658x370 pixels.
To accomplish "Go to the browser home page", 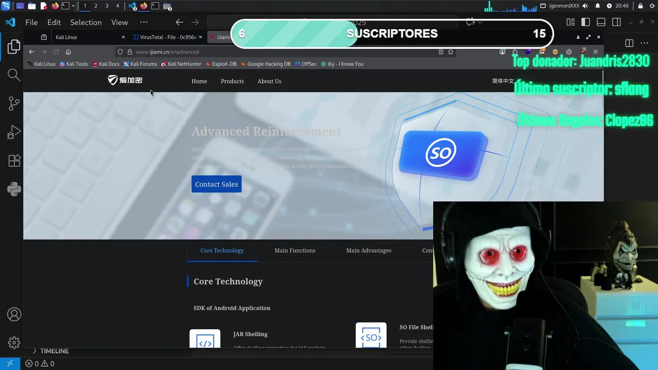I will point(68,52).
